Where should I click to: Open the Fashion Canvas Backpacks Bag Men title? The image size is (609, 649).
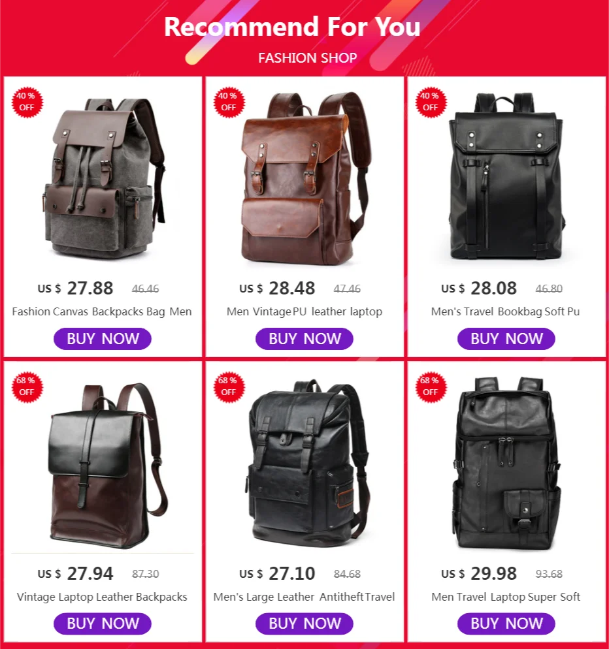coord(102,311)
